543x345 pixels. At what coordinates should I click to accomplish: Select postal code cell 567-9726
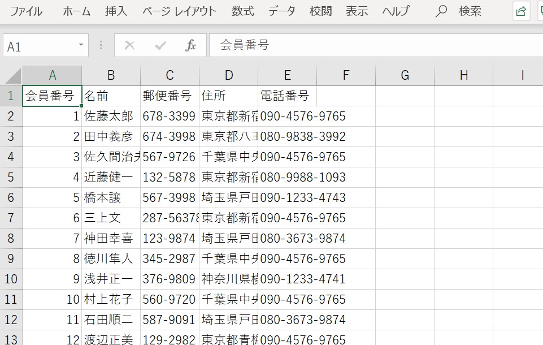(170, 157)
